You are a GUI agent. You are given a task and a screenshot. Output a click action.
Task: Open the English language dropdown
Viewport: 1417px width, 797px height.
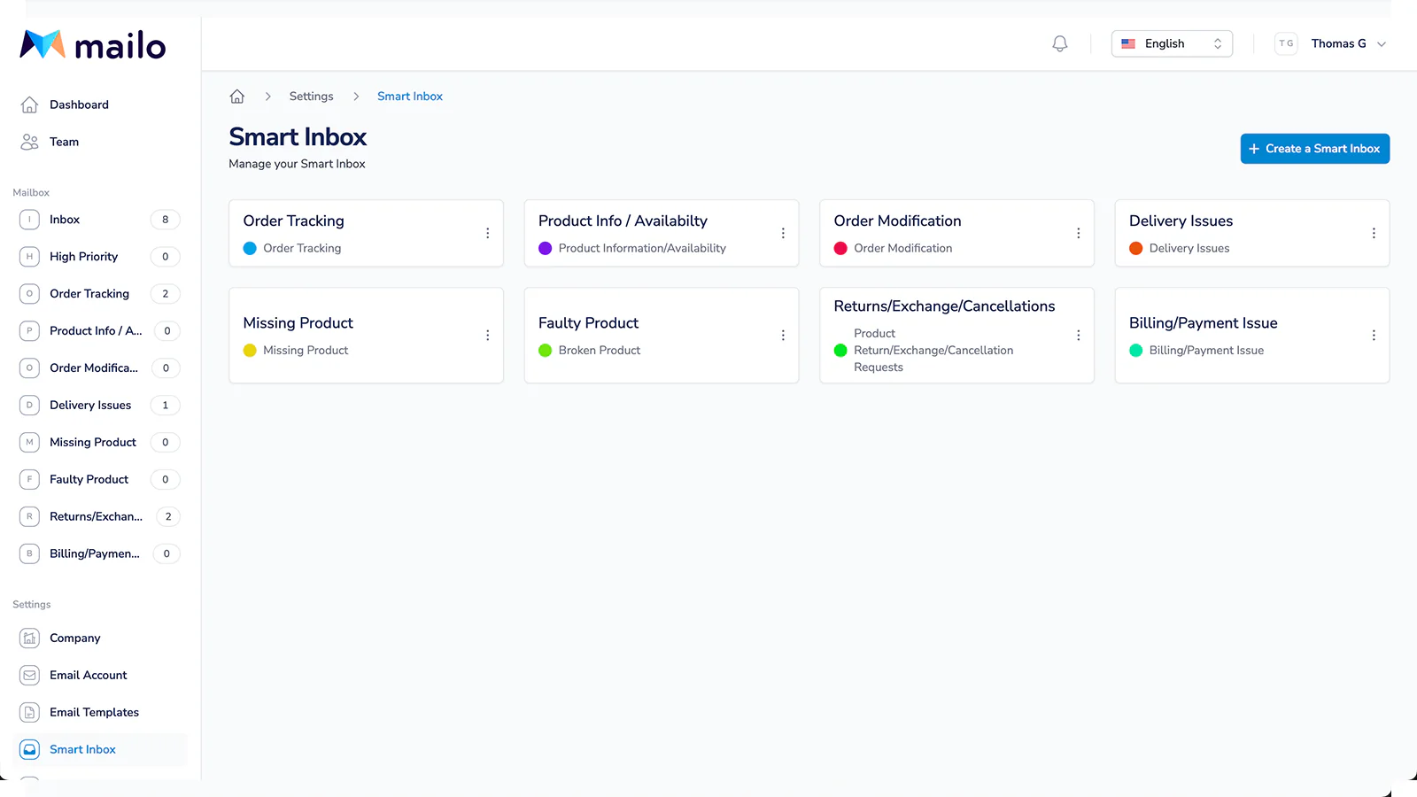(x=1172, y=43)
